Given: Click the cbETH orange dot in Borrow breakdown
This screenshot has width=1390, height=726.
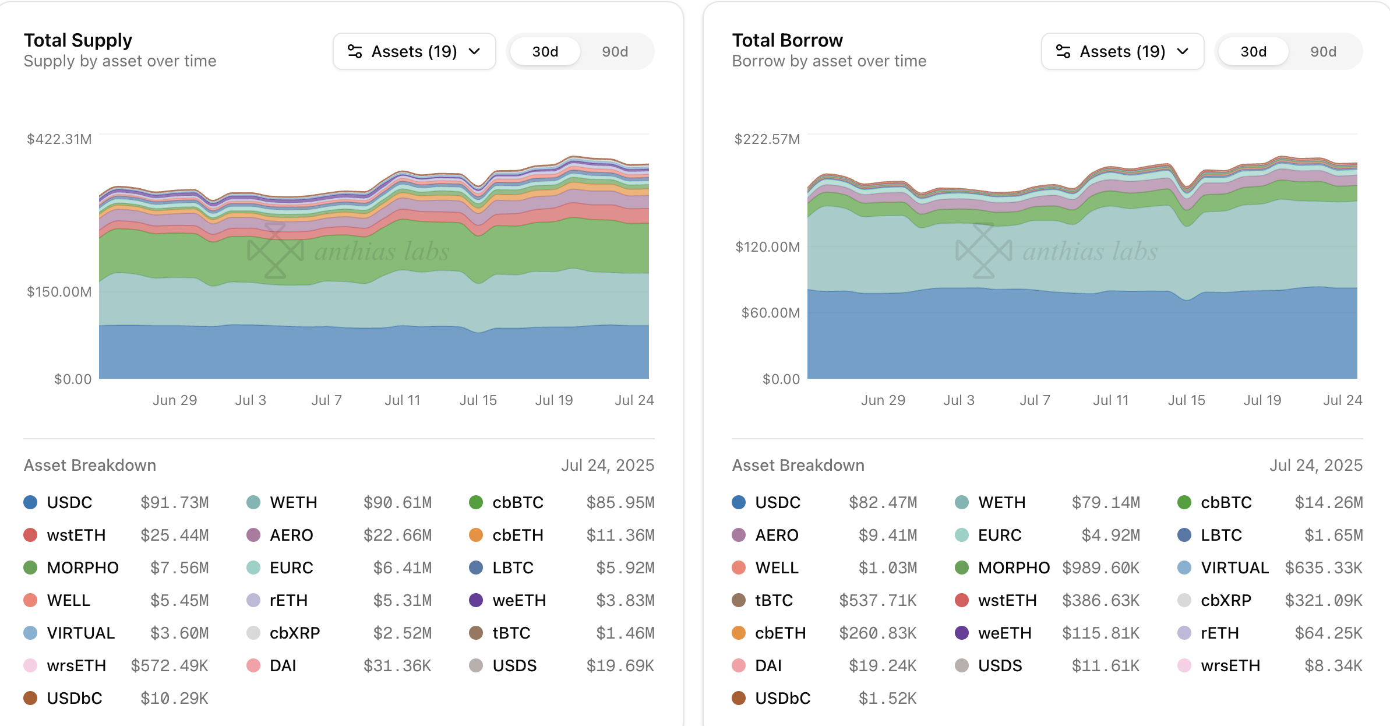Looking at the screenshot, I should [x=739, y=633].
